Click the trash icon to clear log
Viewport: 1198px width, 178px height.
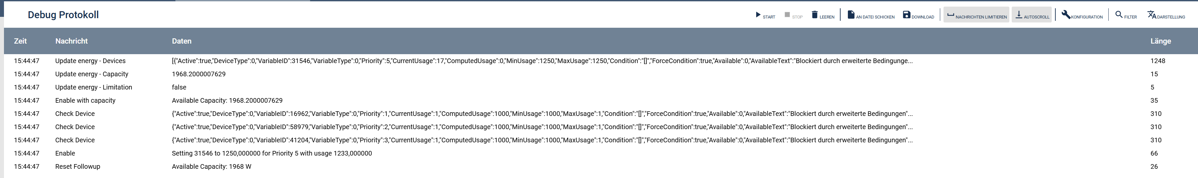click(x=814, y=15)
